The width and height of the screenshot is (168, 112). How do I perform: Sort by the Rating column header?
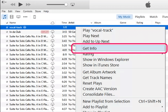point(140,23)
